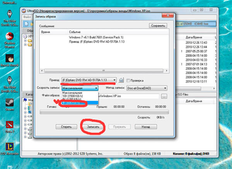Select the file row dated 2010-12-26 13:44
Viewport: 232px width, 169px height.
point(196,47)
